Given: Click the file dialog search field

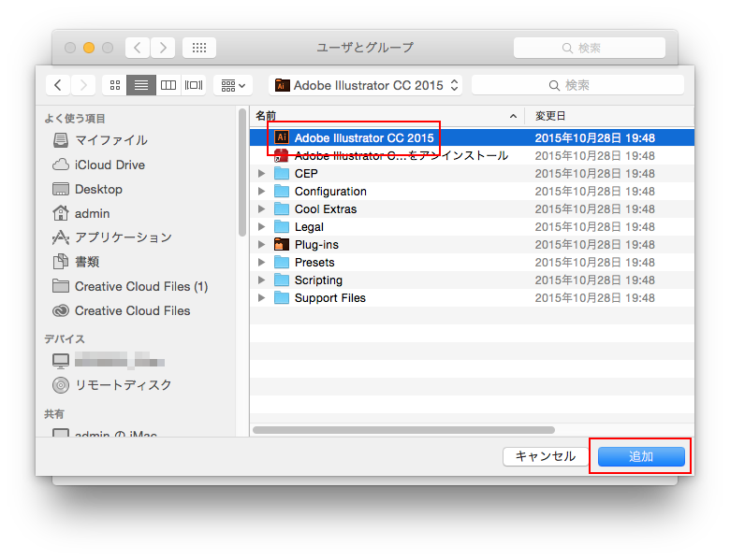Looking at the screenshot, I should [x=577, y=85].
